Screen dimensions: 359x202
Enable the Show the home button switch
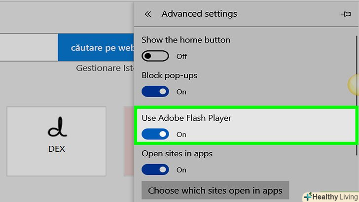click(x=155, y=56)
